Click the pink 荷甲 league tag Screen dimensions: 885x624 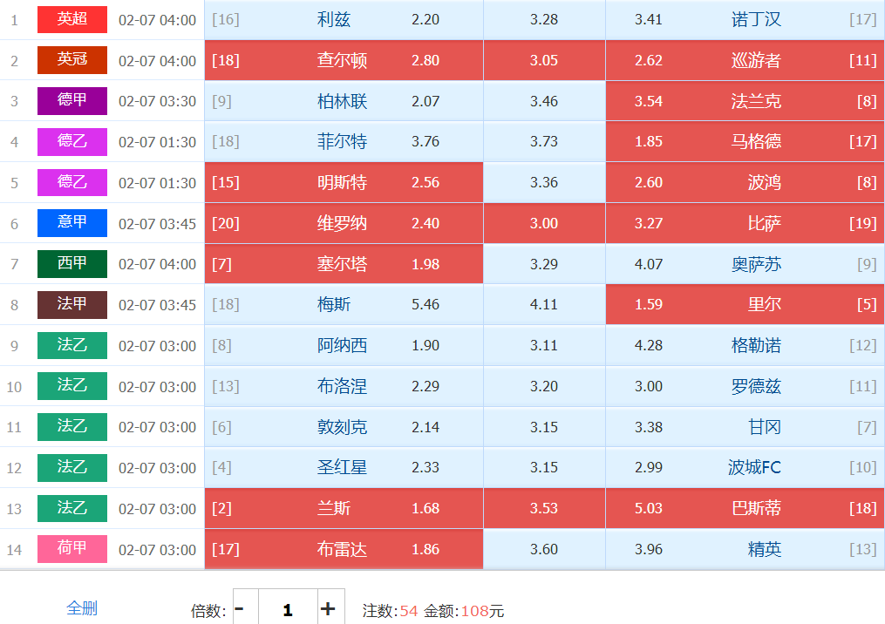(x=72, y=549)
